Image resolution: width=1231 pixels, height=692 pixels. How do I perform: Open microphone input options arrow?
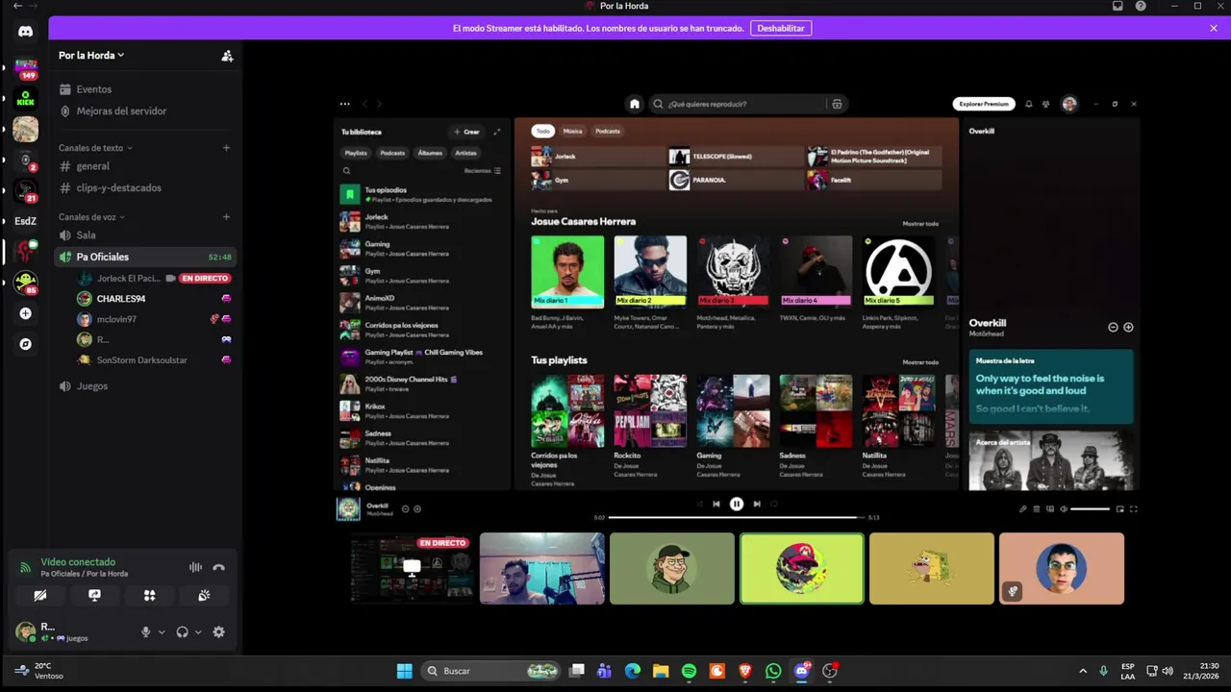tap(162, 632)
